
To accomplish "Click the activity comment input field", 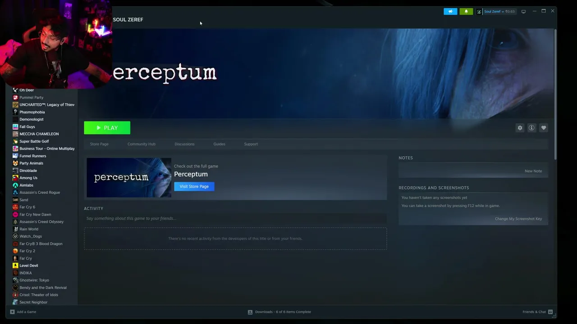I will (x=235, y=218).
